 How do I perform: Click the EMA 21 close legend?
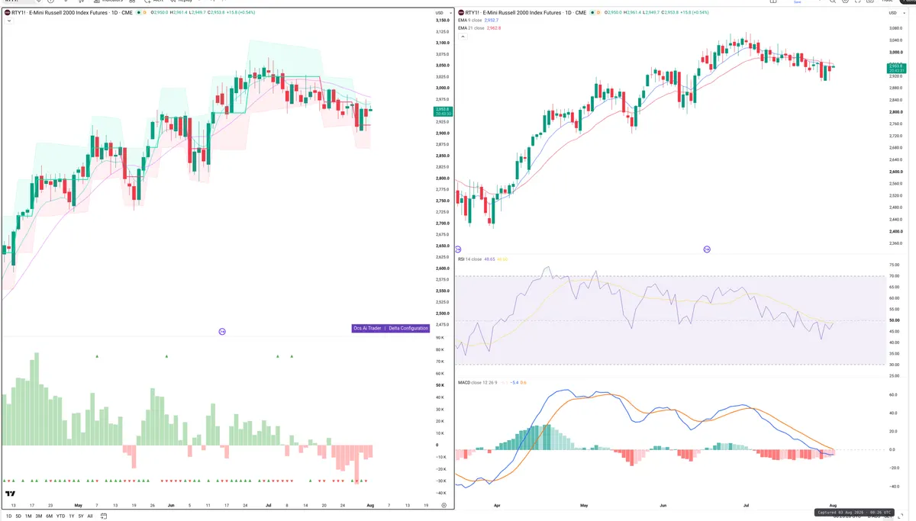pyautogui.click(x=470, y=28)
